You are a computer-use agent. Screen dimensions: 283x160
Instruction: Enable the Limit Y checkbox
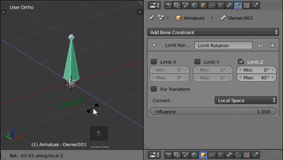point(197,62)
